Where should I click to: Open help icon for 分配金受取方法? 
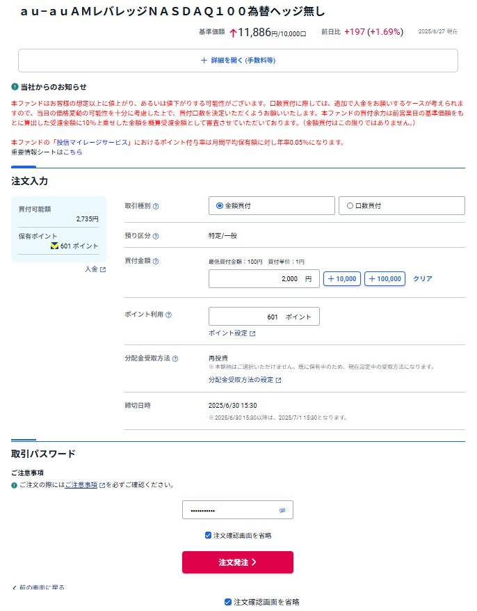click(175, 358)
